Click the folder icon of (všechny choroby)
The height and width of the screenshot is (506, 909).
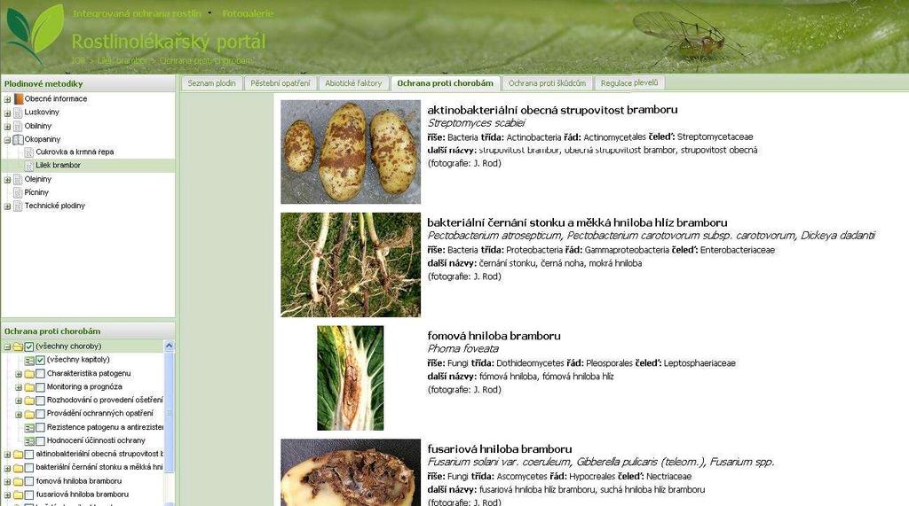(18, 346)
